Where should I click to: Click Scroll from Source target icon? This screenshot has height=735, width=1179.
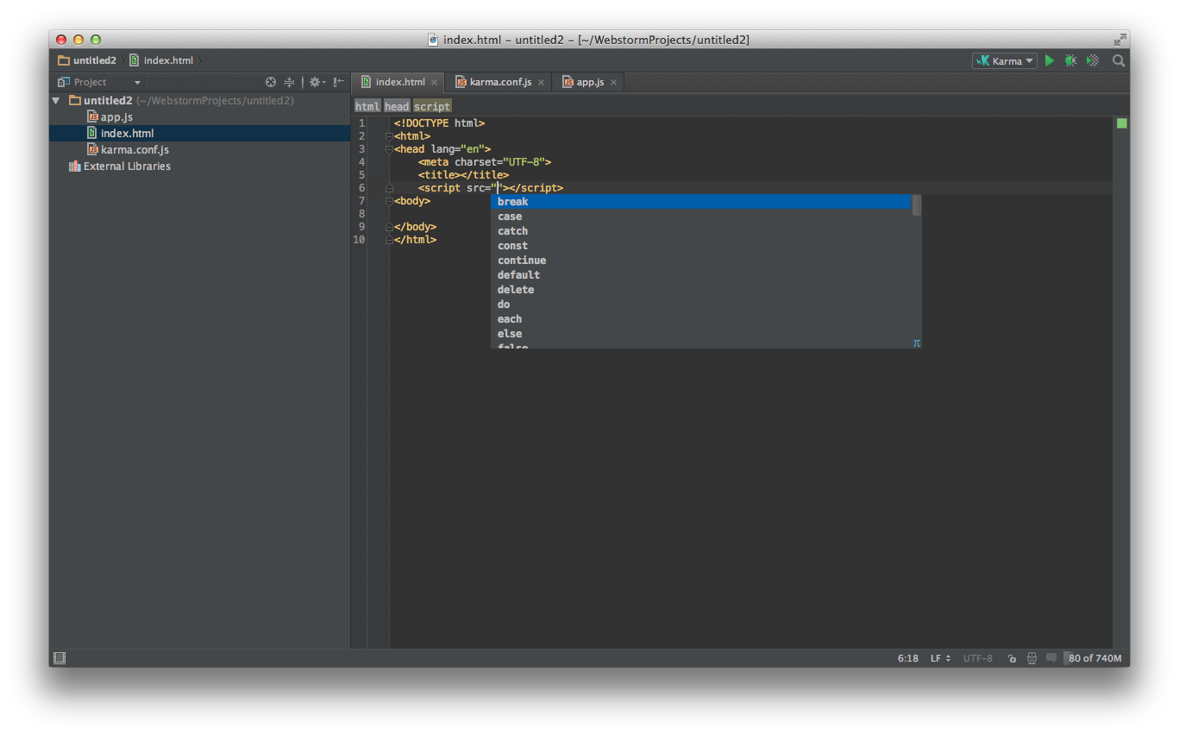pos(271,82)
